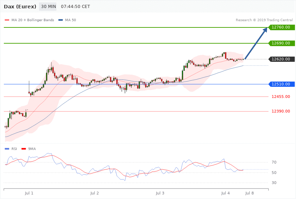Image resolution: width=296 pixels, height=200 pixels.
Task: Click the Jul 8 date label
Action: 249,193
